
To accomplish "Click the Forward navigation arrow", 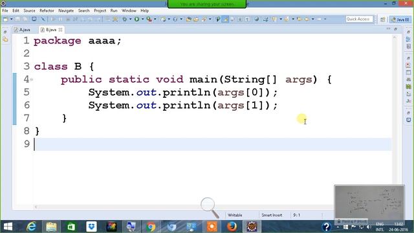I will (x=319, y=19).
